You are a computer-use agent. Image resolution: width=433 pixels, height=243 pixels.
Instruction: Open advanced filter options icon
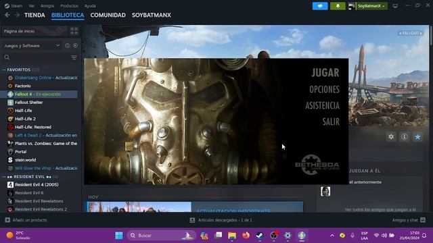74,57
